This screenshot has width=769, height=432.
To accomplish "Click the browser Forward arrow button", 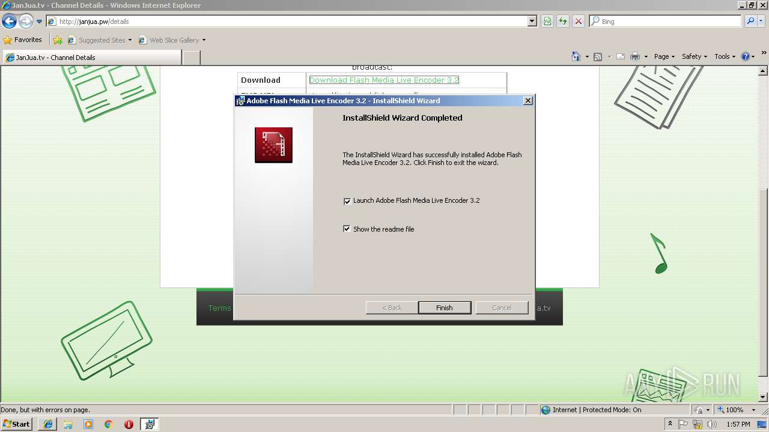I will pyautogui.click(x=26, y=22).
